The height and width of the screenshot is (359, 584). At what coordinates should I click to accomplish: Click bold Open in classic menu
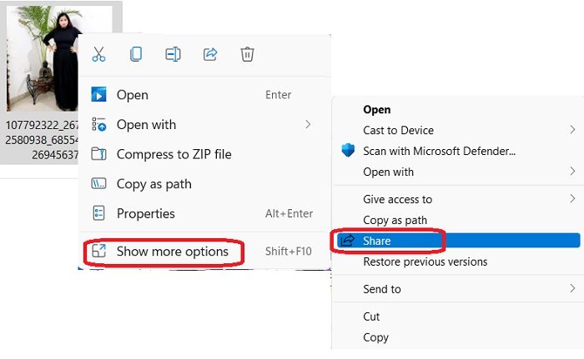377,110
